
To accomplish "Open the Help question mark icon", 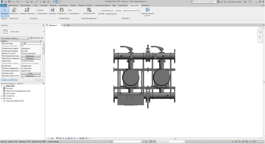I will point(250,2).
